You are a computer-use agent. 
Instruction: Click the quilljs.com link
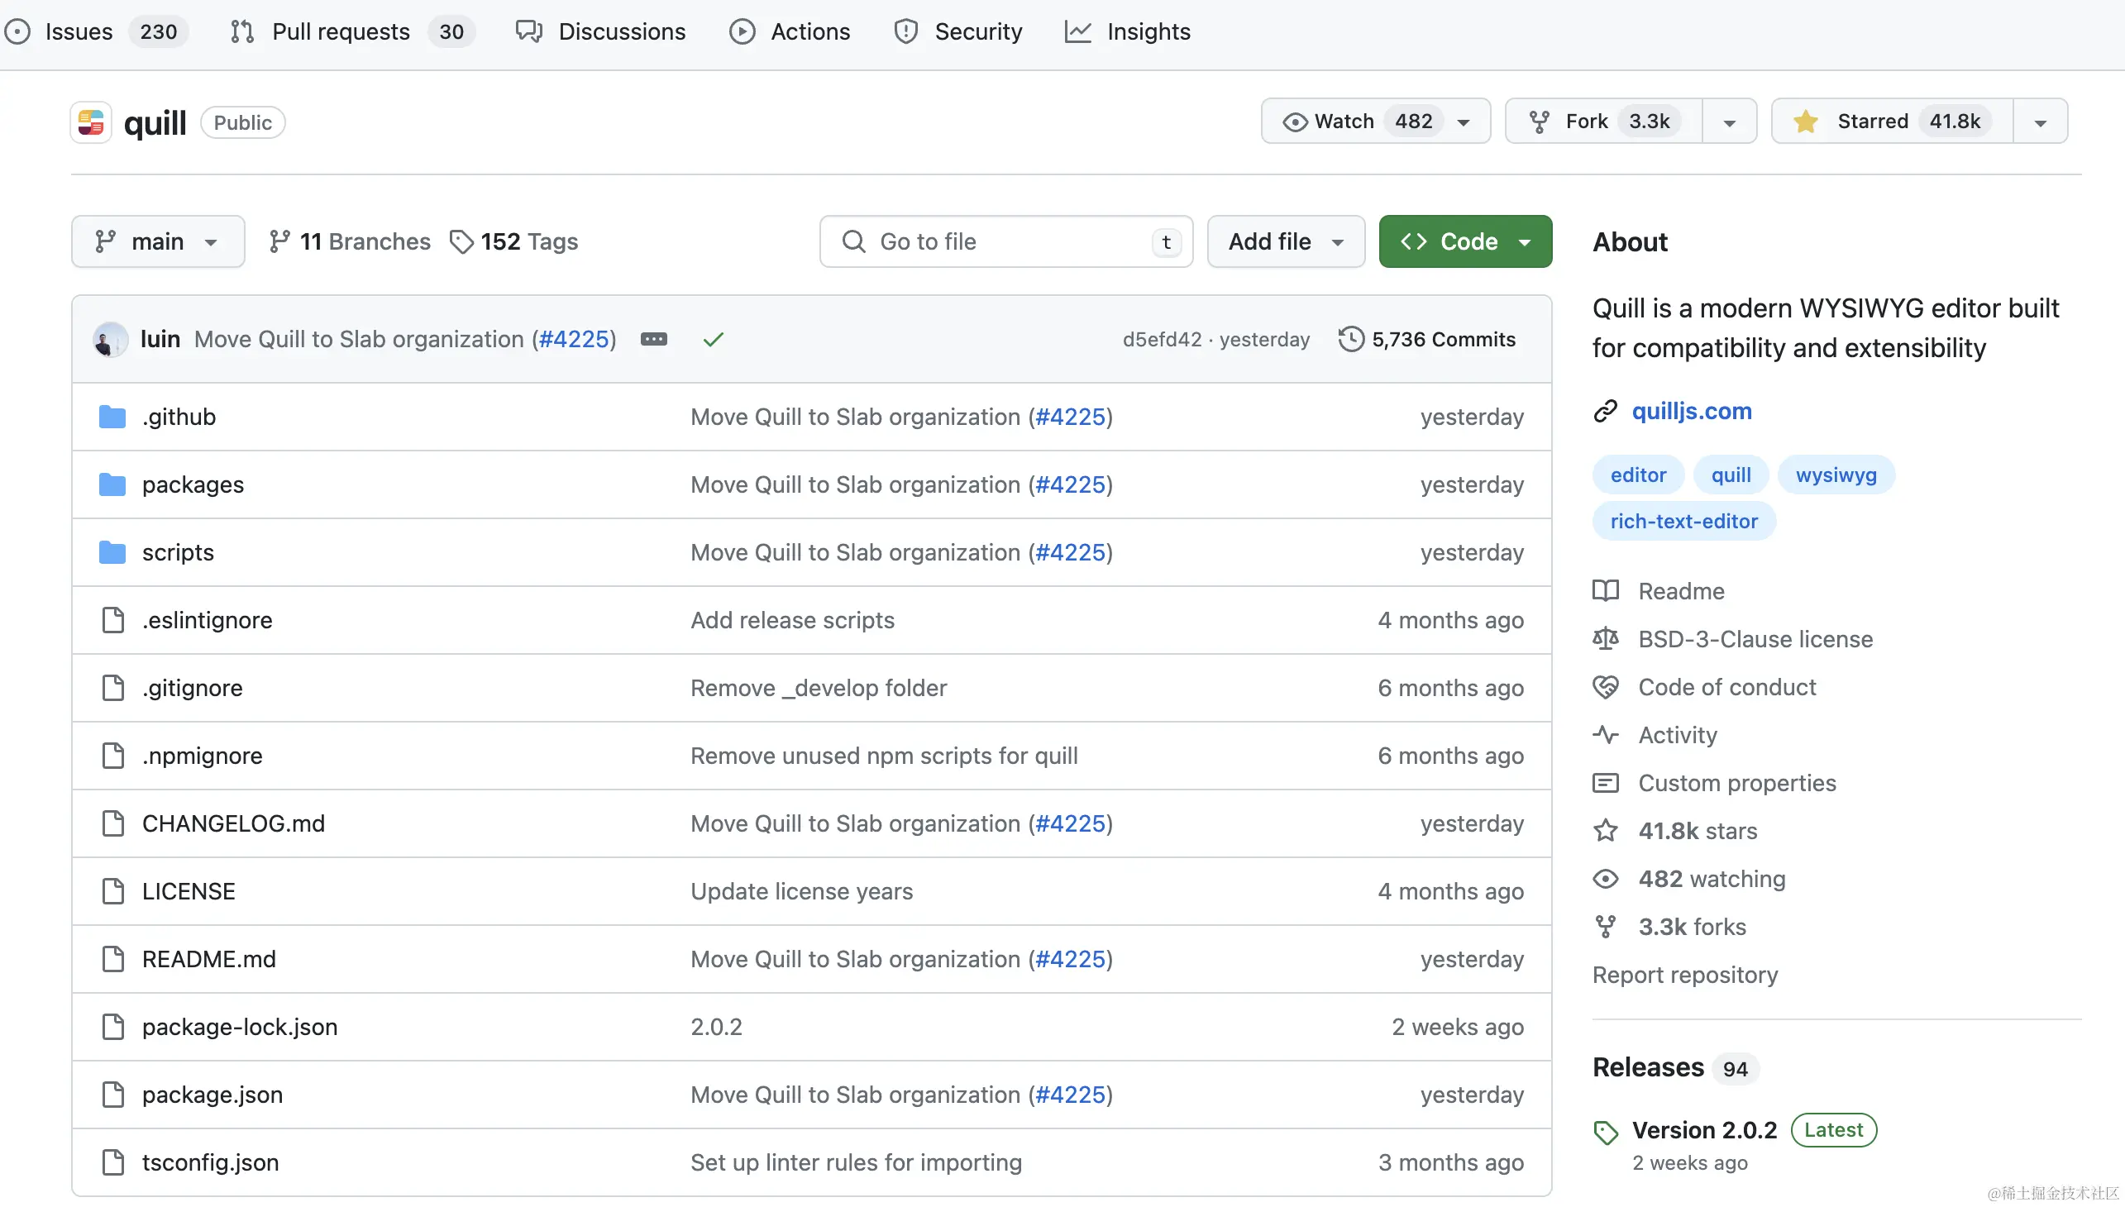click(x=1692, y=411)
